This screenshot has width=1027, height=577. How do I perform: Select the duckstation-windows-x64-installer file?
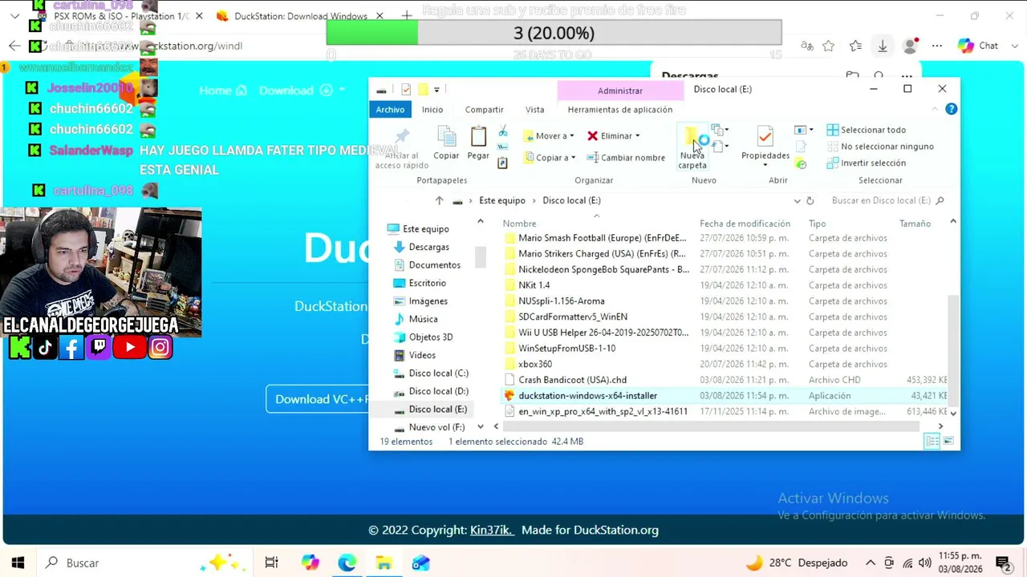725,396
